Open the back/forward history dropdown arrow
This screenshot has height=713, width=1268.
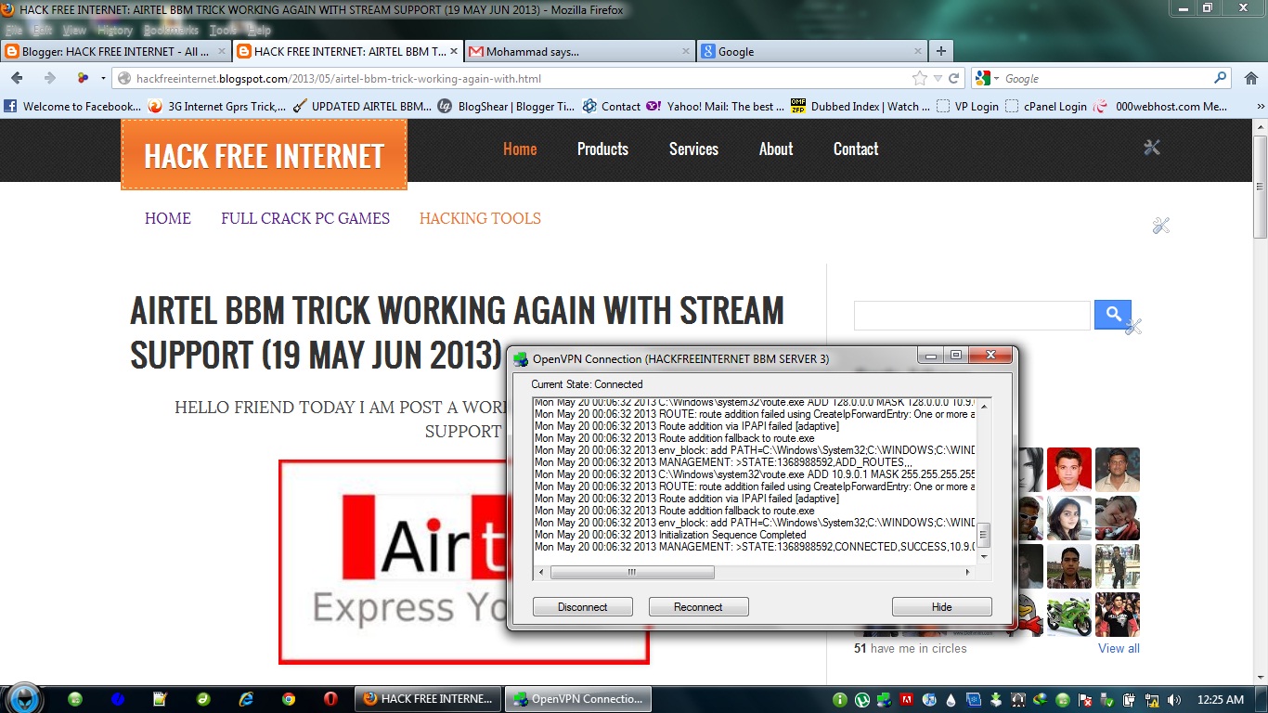click(103, 79)
